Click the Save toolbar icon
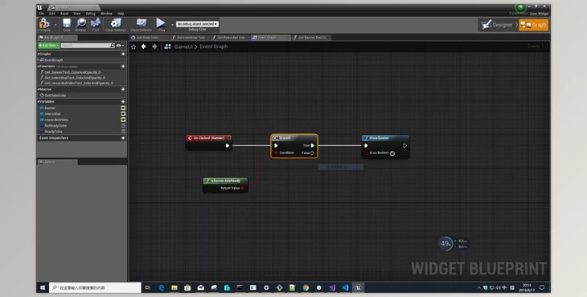 click(67, 24)
